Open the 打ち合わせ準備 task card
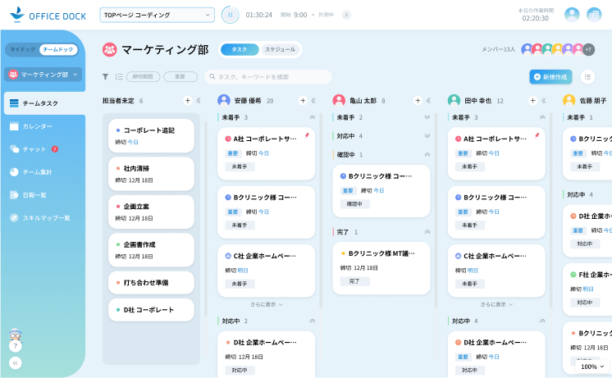The width and height of the screenshot is (612, 378). (152, 283)
